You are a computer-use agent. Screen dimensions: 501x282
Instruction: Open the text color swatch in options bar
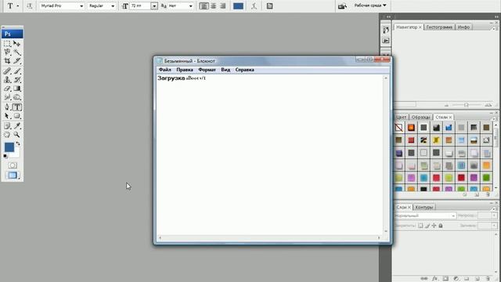pos(238,5)
